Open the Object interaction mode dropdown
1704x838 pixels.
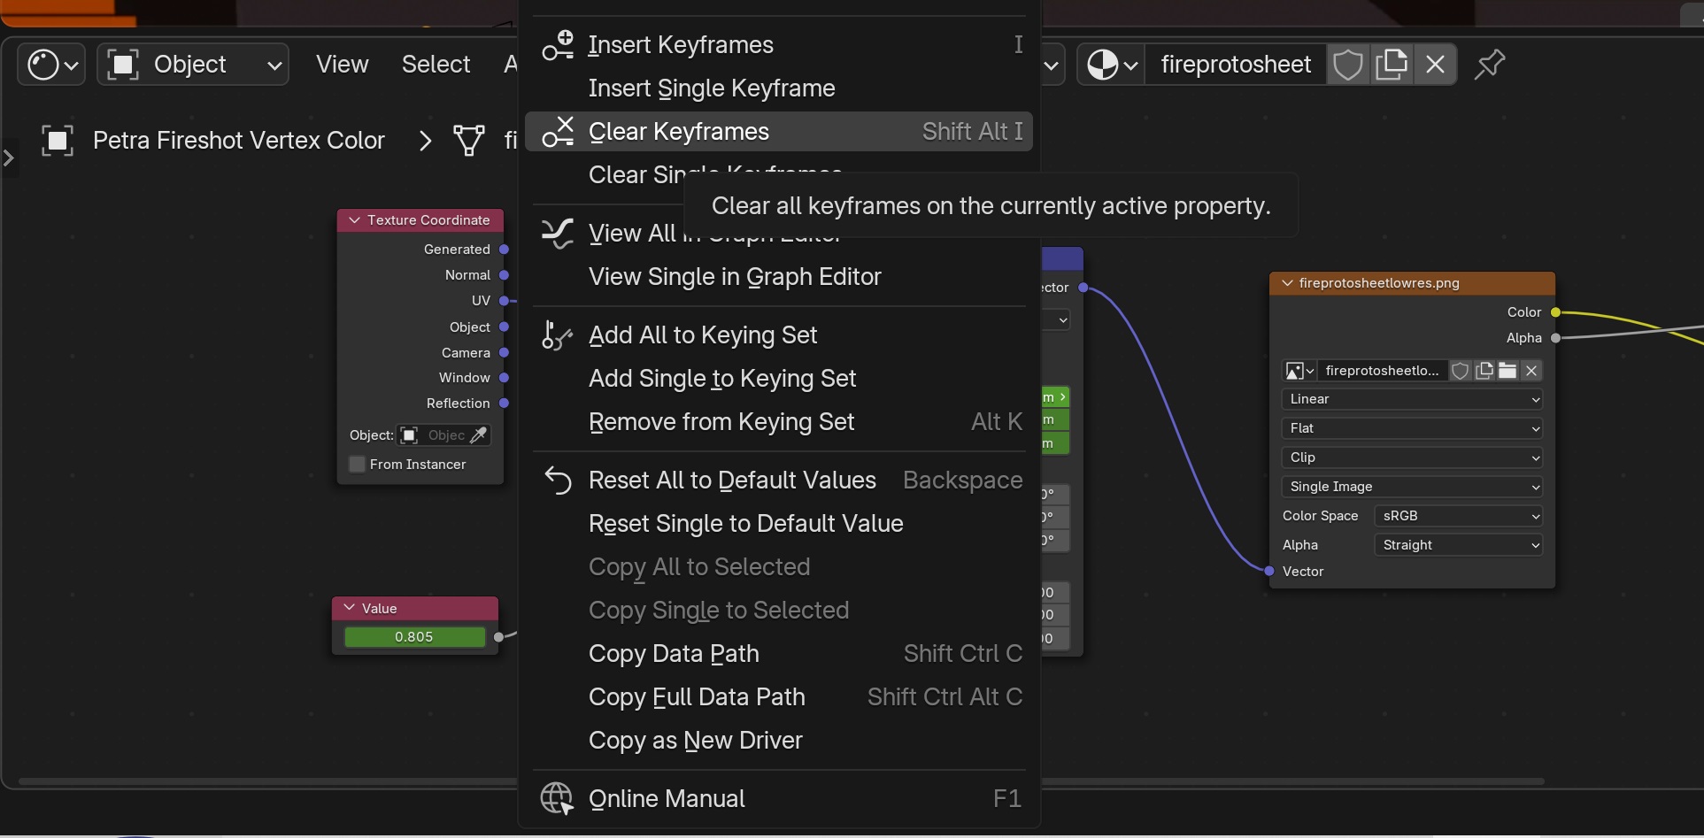click(193, 65)
